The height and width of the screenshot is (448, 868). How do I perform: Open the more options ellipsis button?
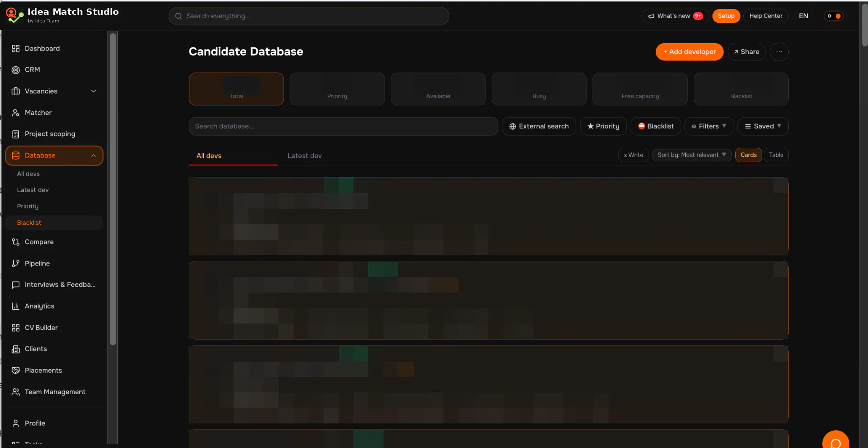pyautogui.click(x=779, y=52)
